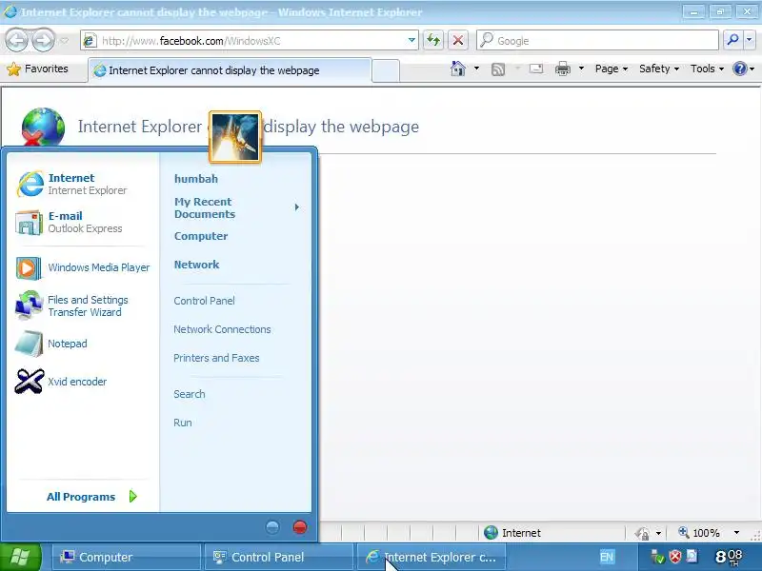Viewport: 762px width, 571px height.
Task: Open the Page menu
Action: click(612, 69)
